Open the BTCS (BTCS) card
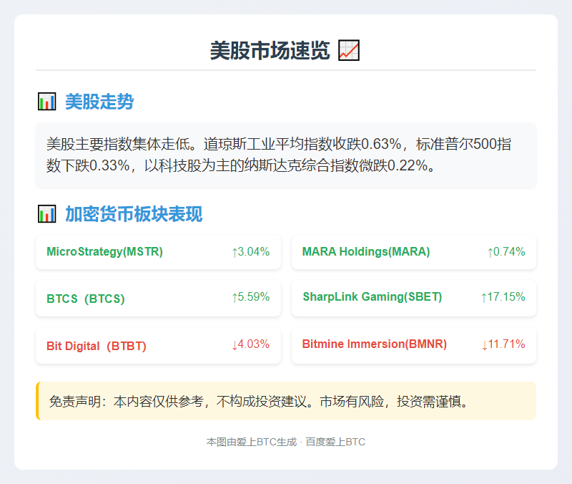572x484 pixels. pyautogui.click(x=158, y=298)
